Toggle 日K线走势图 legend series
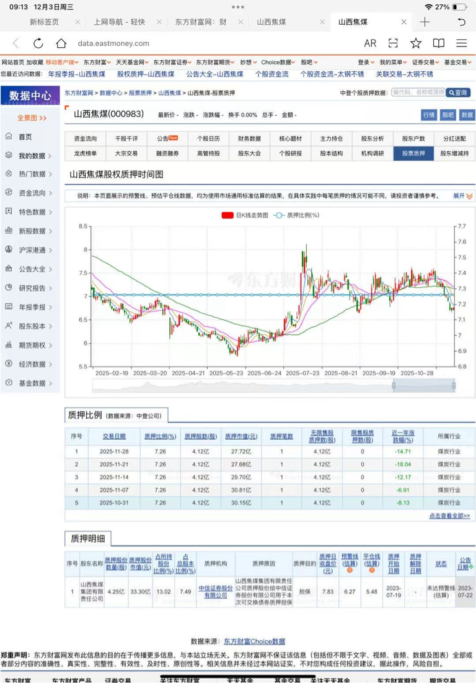The image size is (476, 683). click(245, 215)
